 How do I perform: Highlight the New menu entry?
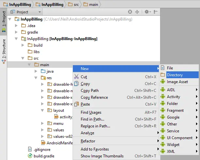coord(116,68)
